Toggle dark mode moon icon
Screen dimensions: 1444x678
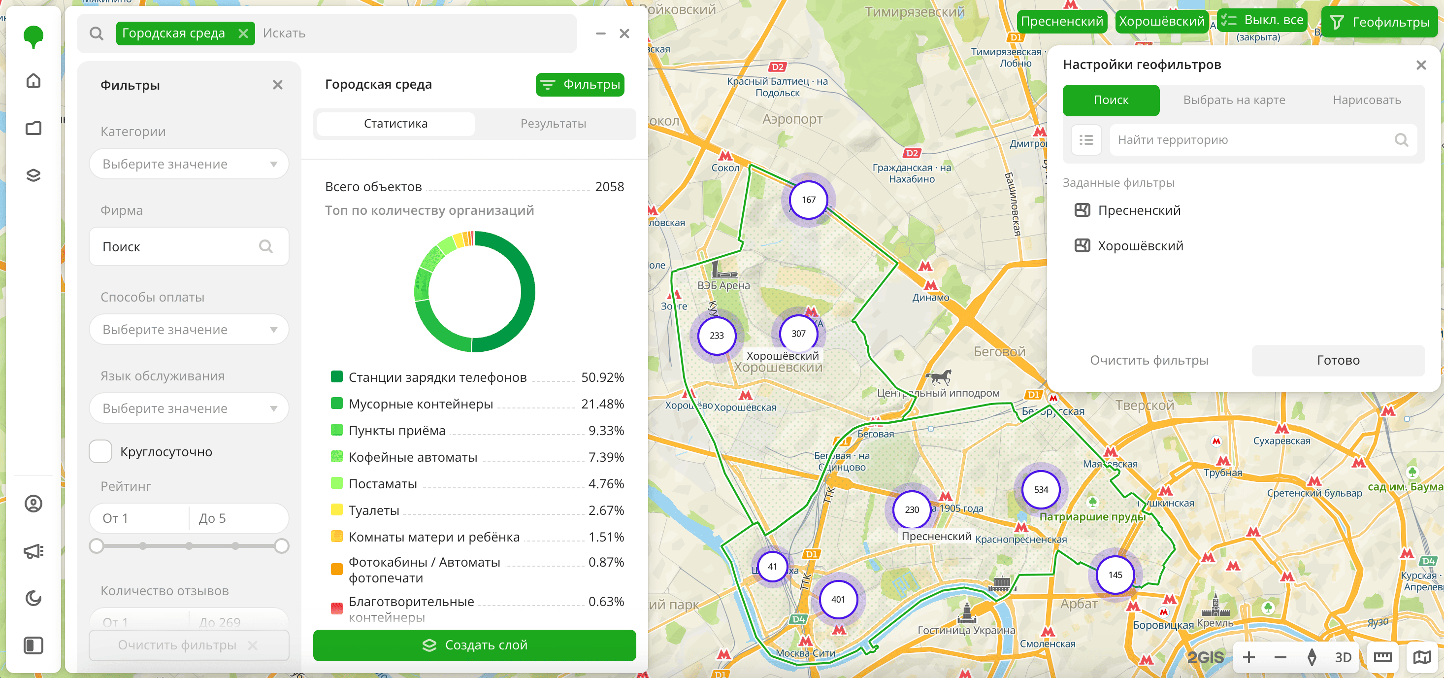33,598
